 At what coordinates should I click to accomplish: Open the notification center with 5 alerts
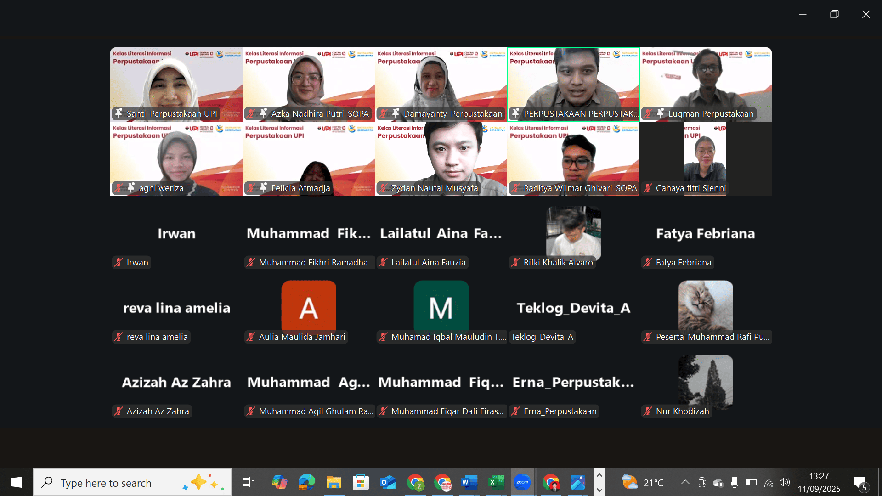click(x=860, y=483)
